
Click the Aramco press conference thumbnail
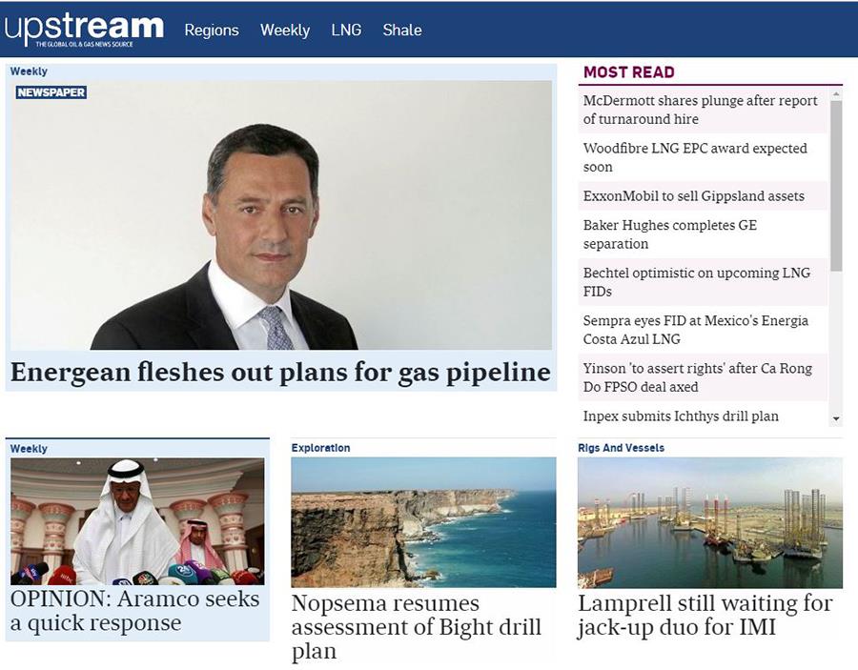coord(137,521)
